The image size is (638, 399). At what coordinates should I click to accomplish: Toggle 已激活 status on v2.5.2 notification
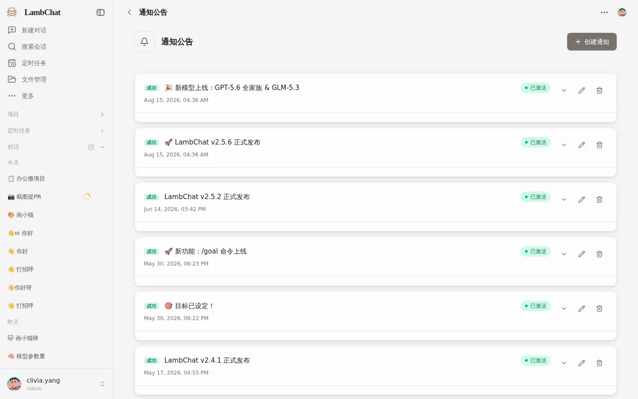click(536, 197)
